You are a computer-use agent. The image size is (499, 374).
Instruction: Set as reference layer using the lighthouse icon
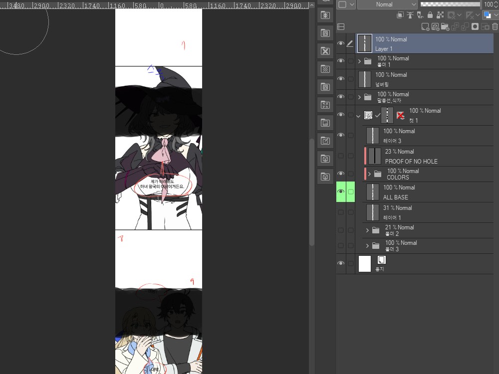(x=410, y=14)
